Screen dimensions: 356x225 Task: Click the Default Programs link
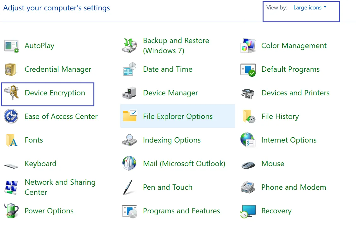click(290, 69)
